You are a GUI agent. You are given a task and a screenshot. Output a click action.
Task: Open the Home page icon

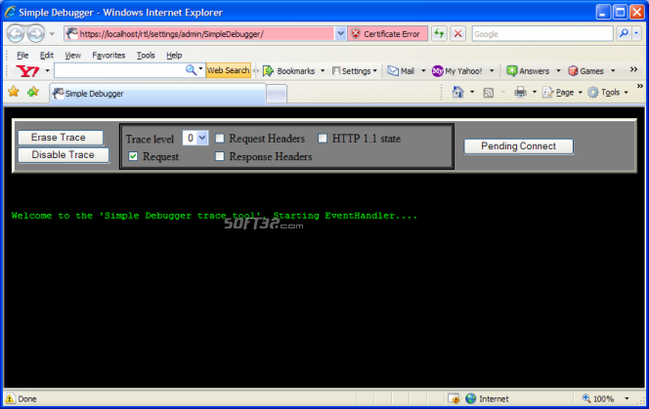coord(457,92)
